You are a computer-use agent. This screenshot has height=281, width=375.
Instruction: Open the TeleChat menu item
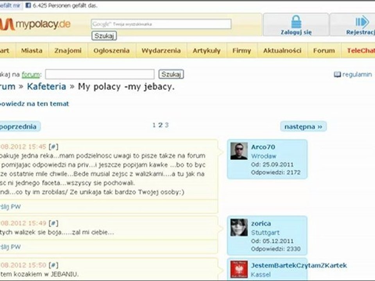coord(358,51)
